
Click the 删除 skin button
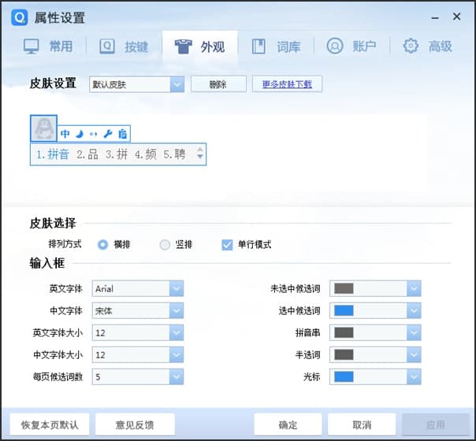pos(218,84)
